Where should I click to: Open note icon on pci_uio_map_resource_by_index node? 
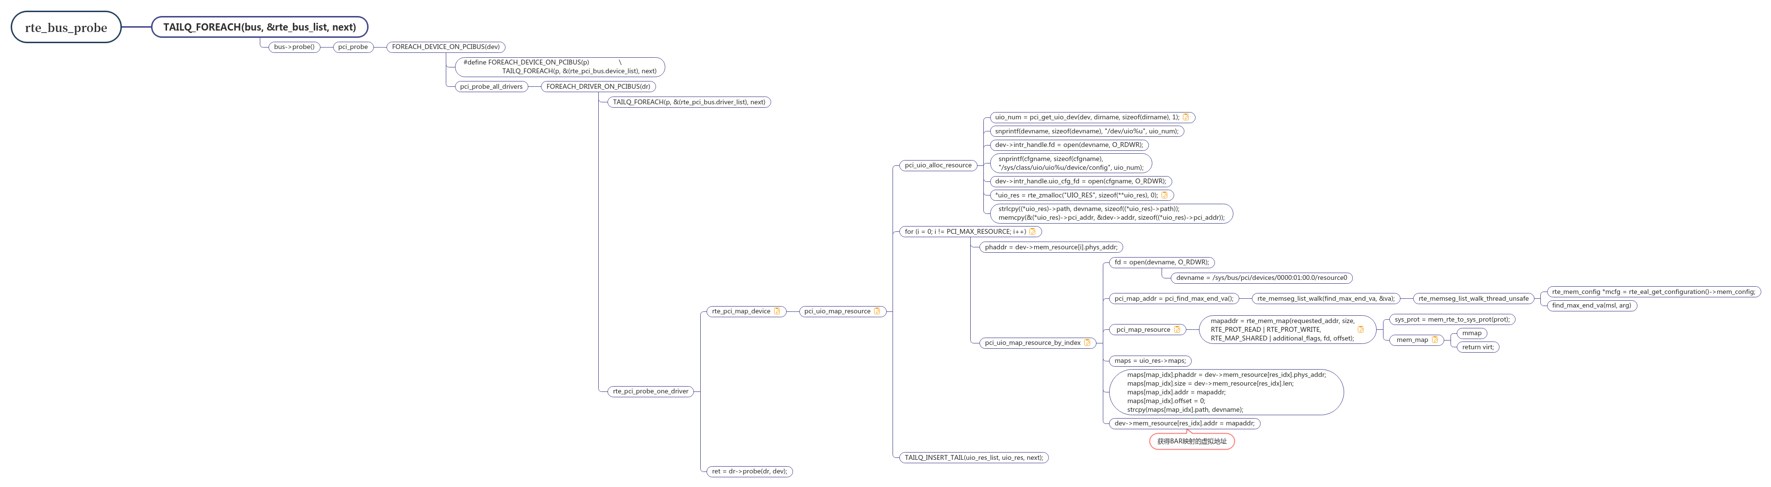click(x=1087, y=343)
